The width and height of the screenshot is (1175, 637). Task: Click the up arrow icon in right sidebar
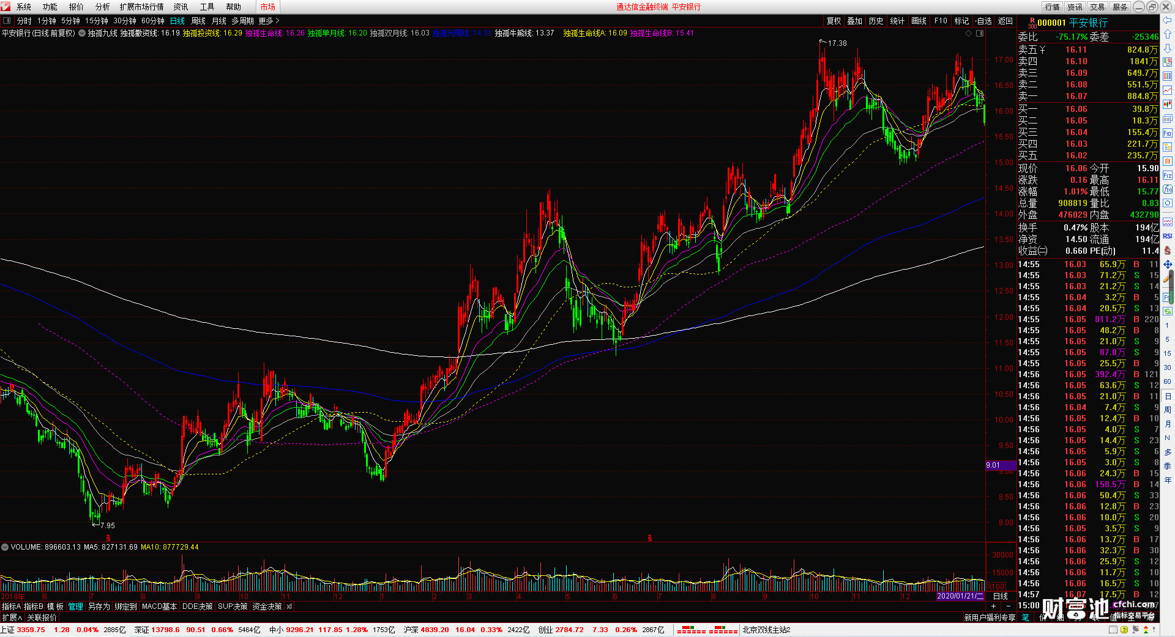point(1168,34)
